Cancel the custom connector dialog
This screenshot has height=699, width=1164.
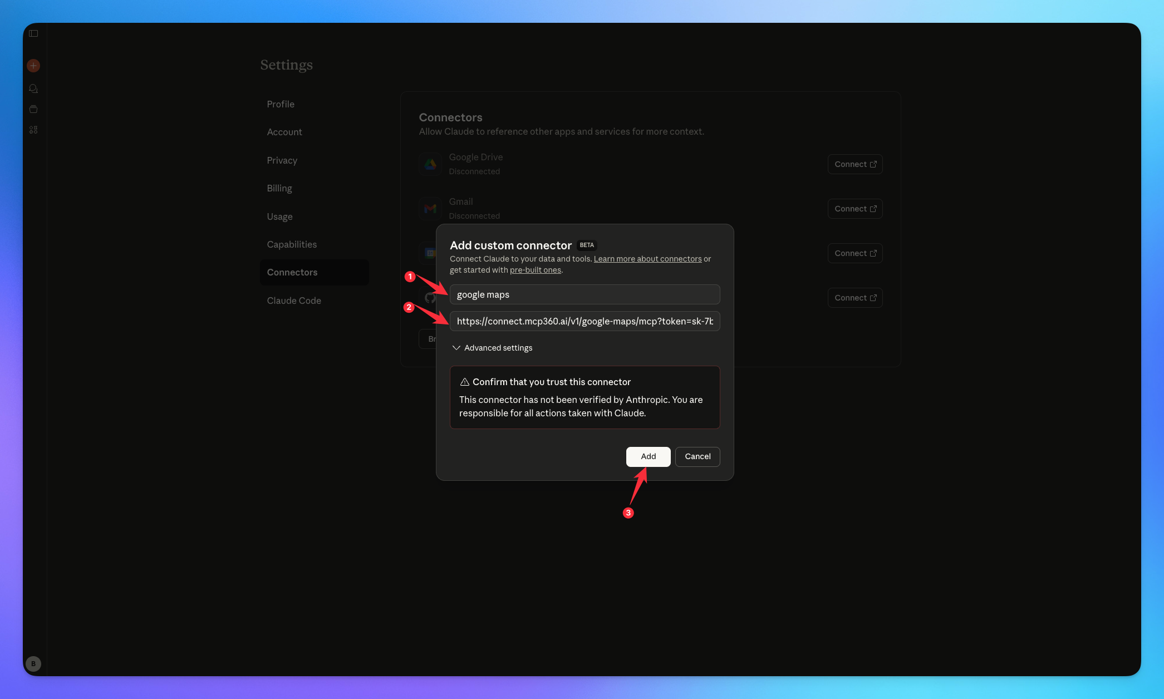[x=697, y=456]
